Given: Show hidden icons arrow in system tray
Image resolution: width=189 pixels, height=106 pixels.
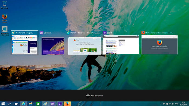Looking at the screenshot, I should tap(161, 104).
